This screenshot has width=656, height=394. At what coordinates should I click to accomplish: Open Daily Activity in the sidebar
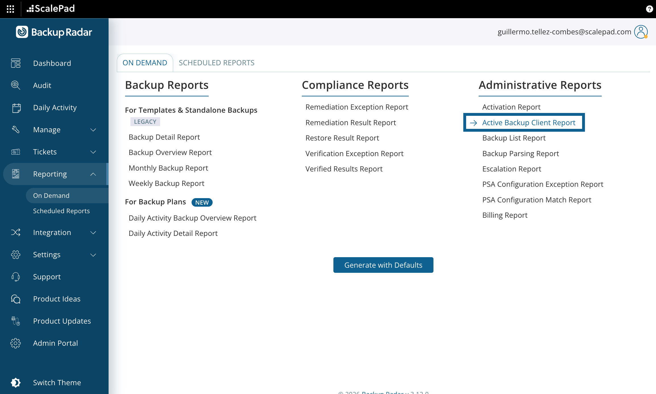point(55,108)
